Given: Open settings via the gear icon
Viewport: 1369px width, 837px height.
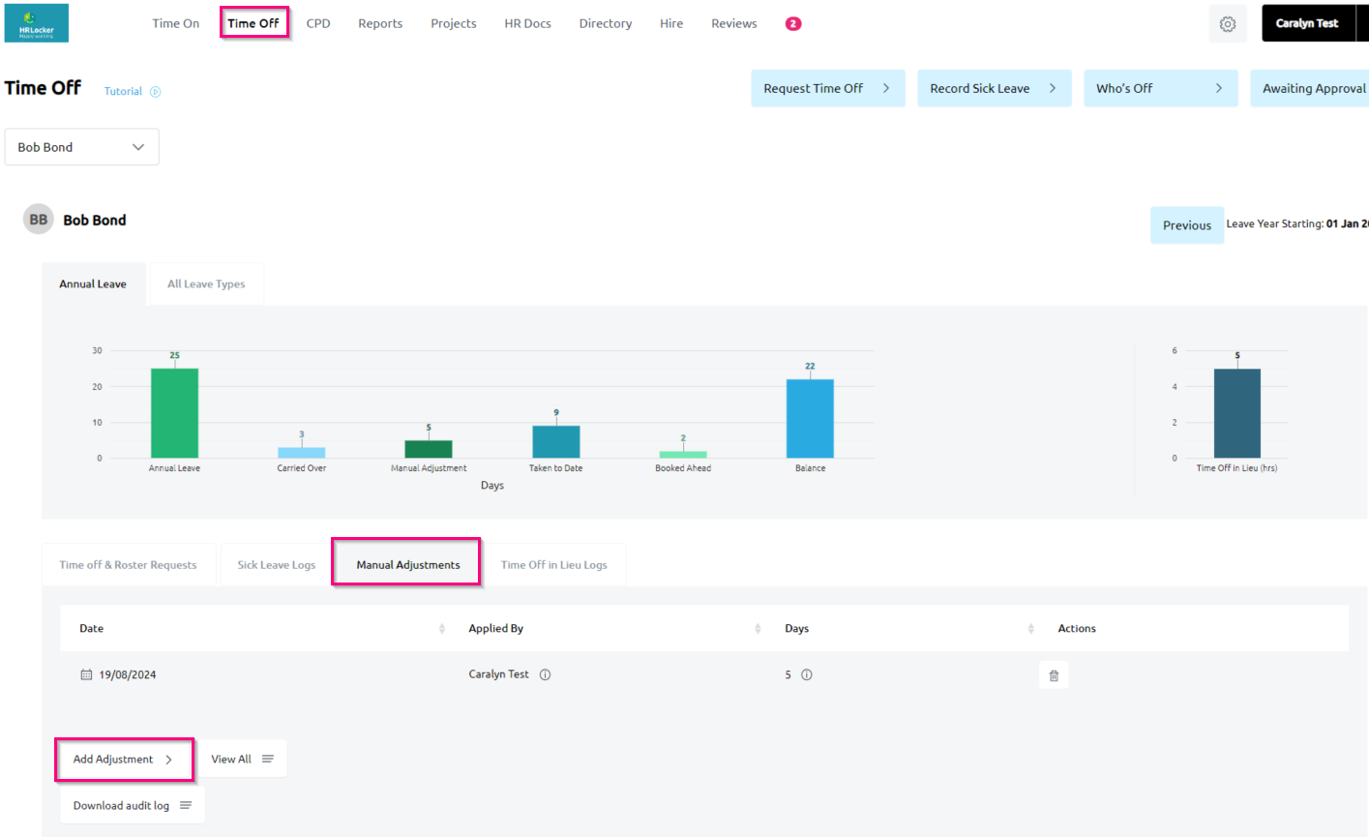Looking at the screenshot, I should 1227,24.
